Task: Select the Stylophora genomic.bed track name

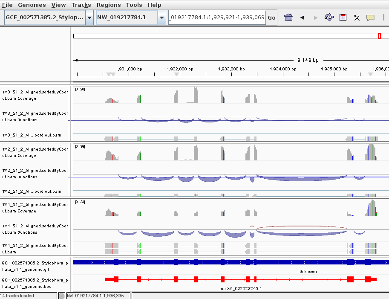Action: (x=35, y=283)
